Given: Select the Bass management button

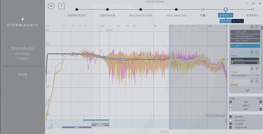Looking at the screenshot, I should pos(245,36).
